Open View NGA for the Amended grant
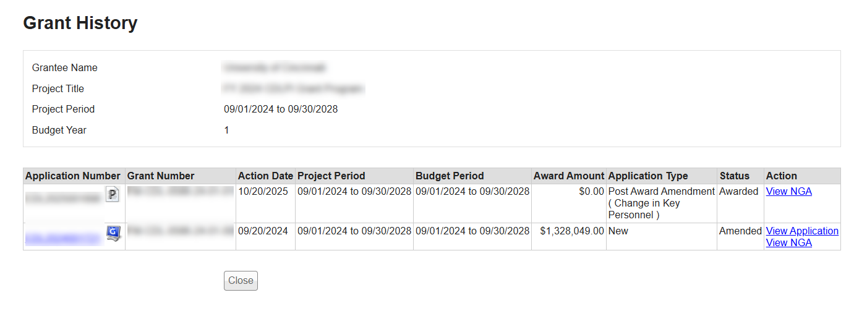867x316 pixels. (x=788, y=242)
